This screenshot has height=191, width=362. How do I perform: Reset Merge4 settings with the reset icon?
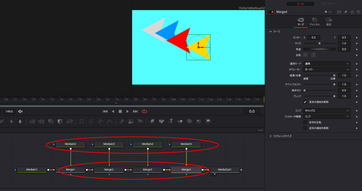click(359, 12)
